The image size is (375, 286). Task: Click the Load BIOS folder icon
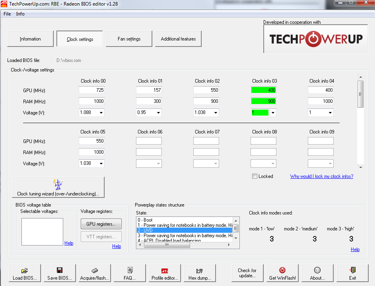coord(25,271)
